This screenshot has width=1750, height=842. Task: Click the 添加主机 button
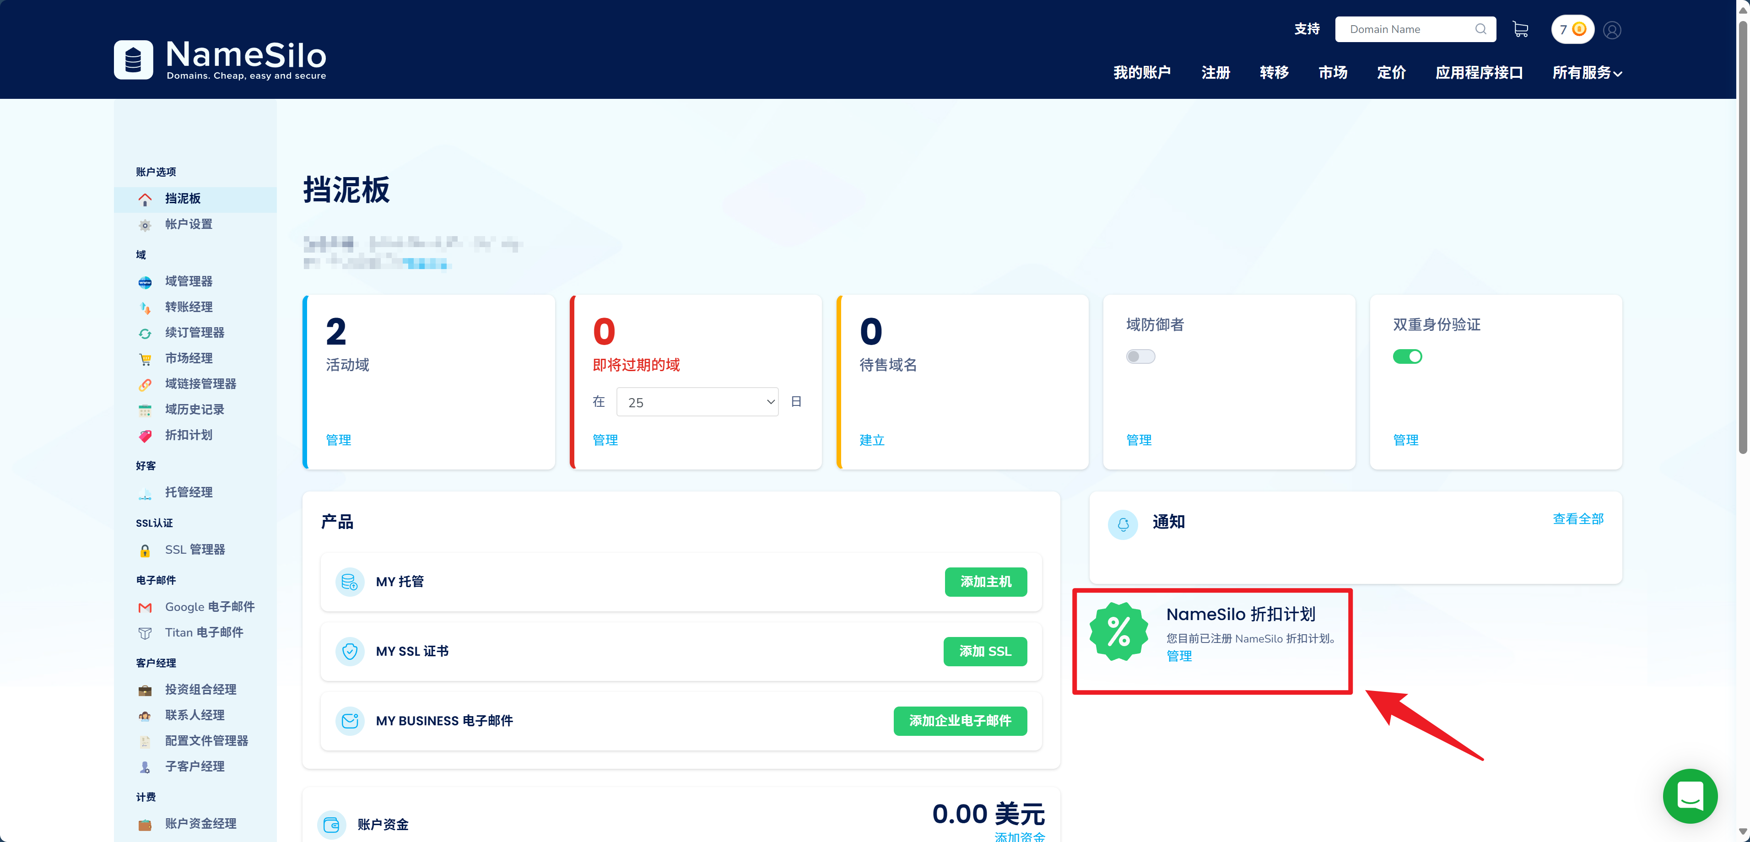tap(986, 583)
